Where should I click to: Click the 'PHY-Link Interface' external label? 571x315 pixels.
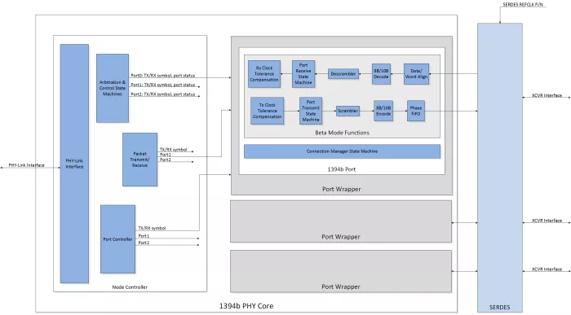click(x=27, y=165)
